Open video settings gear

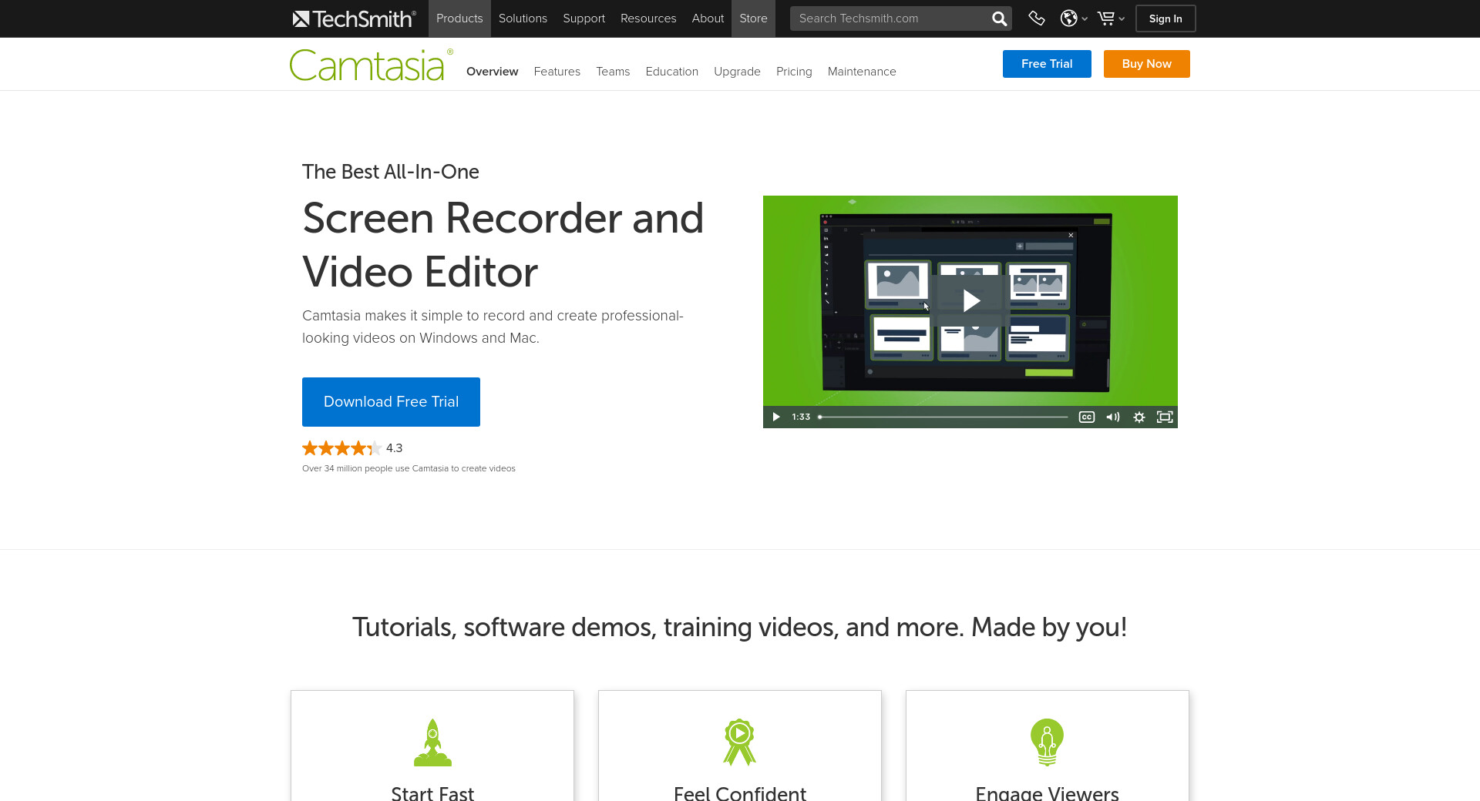click(x=1139, y=417)
